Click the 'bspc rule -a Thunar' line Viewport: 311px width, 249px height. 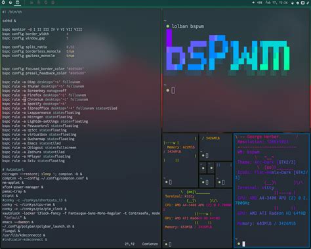[x=43, y=86]
